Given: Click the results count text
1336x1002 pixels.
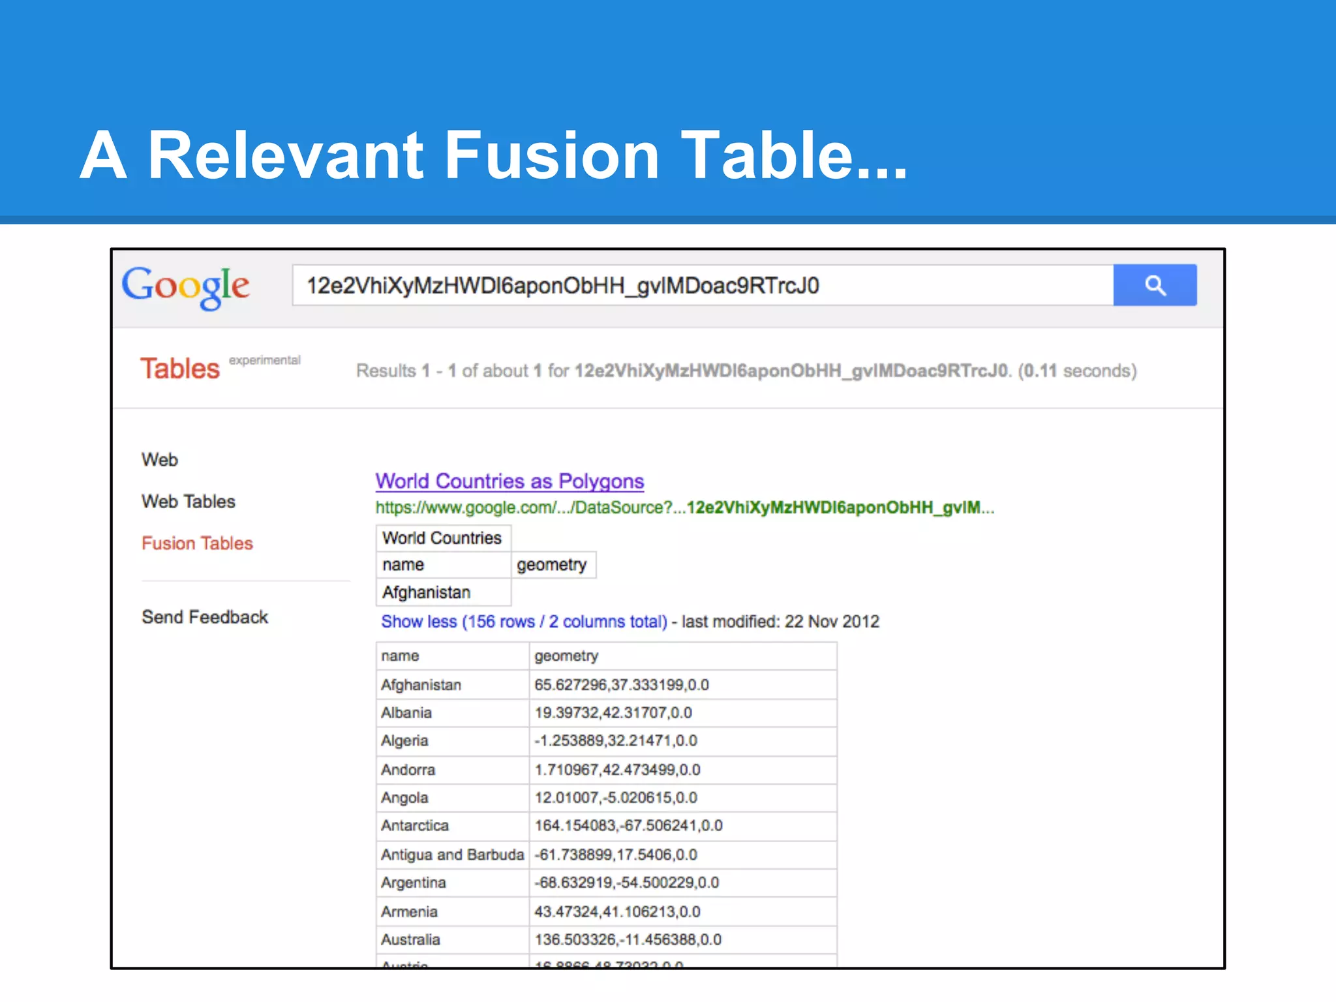Looking at the screenshot, I should [x=746, y=371].
